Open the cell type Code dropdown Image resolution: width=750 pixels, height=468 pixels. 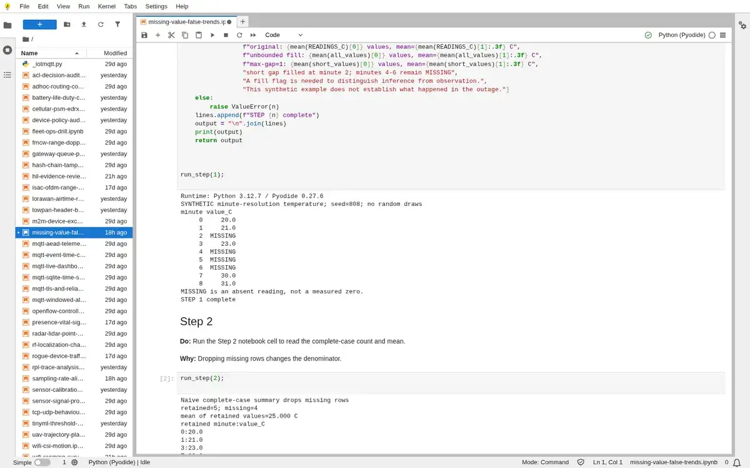pos(284,35)
